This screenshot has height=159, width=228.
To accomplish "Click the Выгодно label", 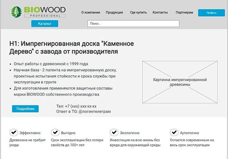I will pos(68,133).
